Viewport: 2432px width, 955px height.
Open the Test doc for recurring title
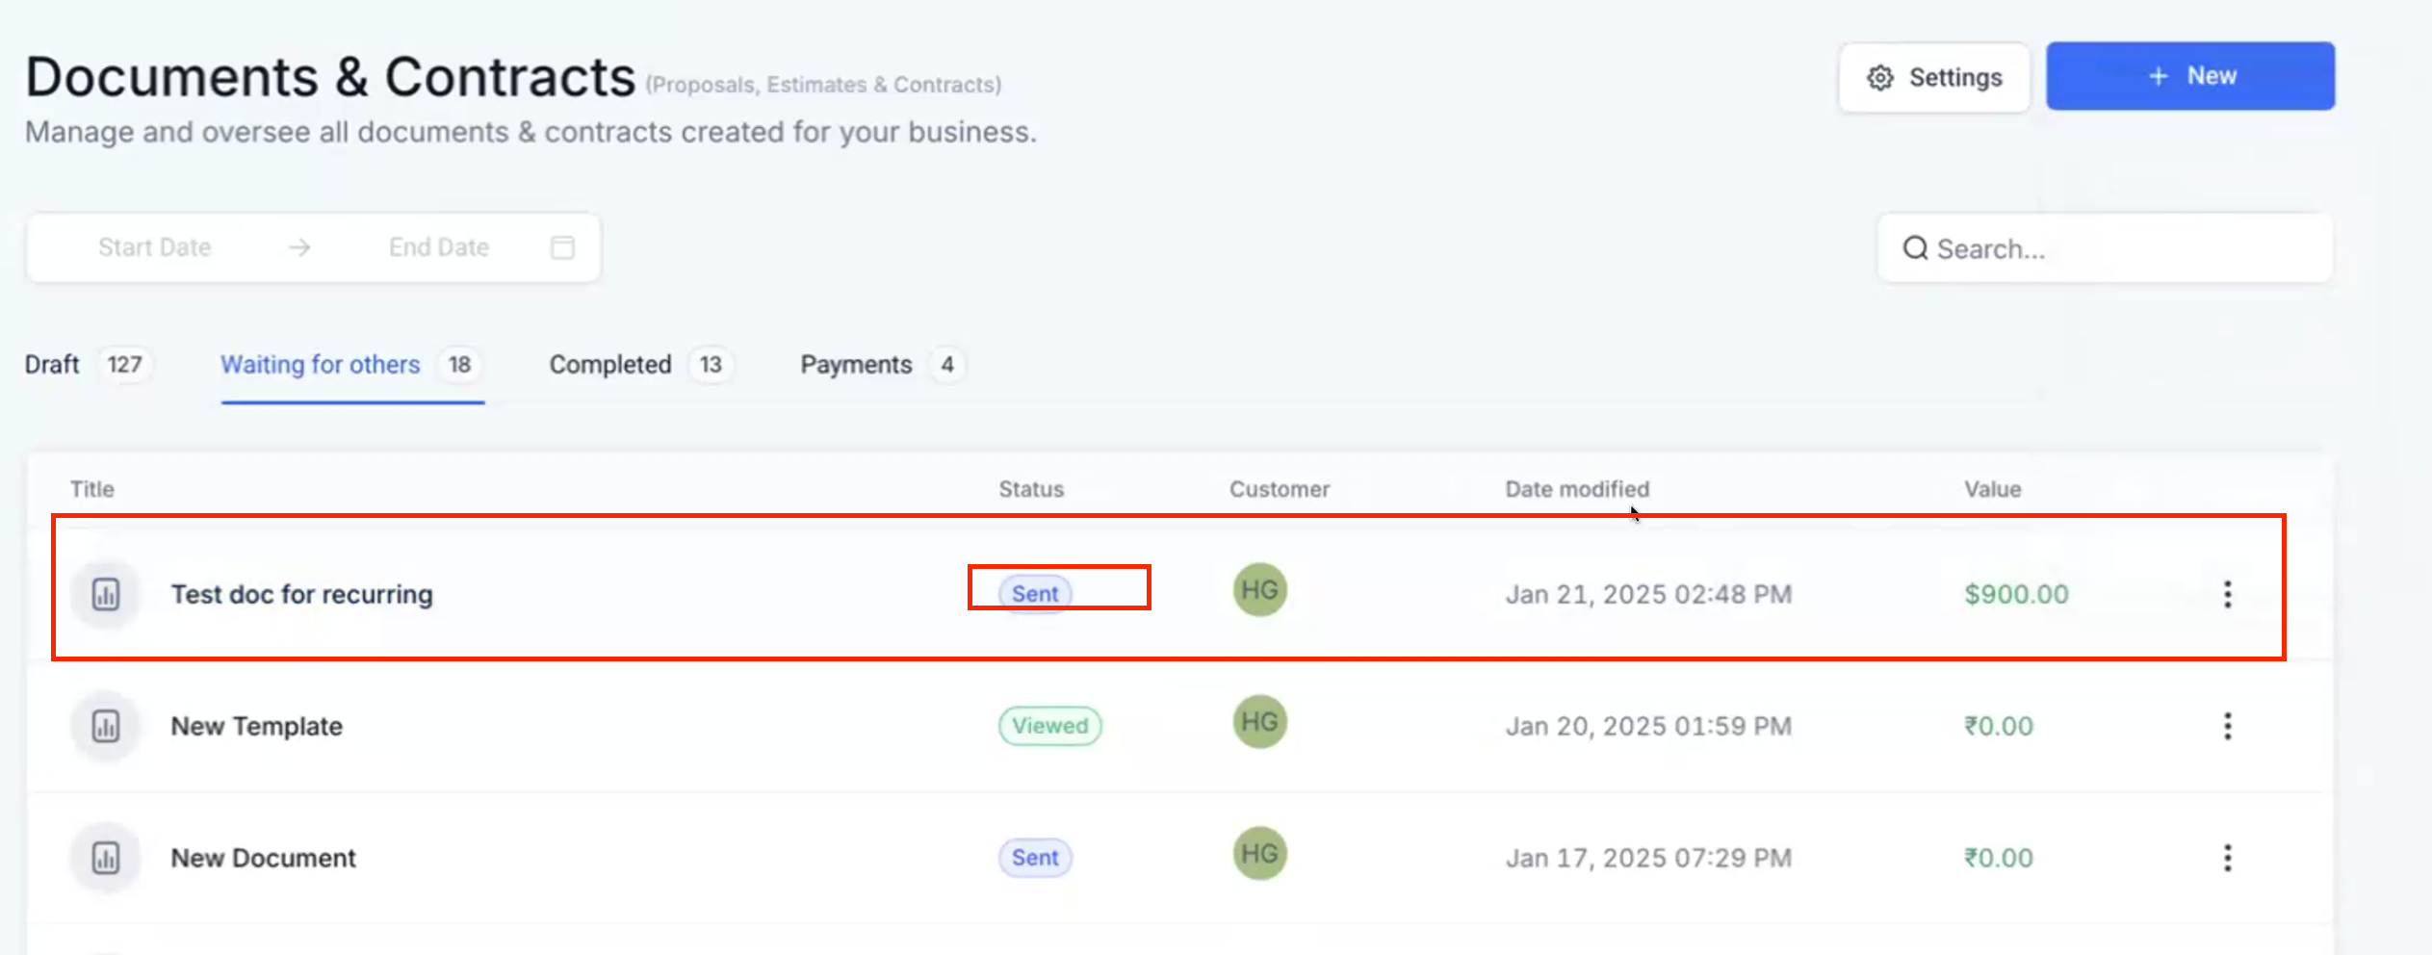point(302,594)
